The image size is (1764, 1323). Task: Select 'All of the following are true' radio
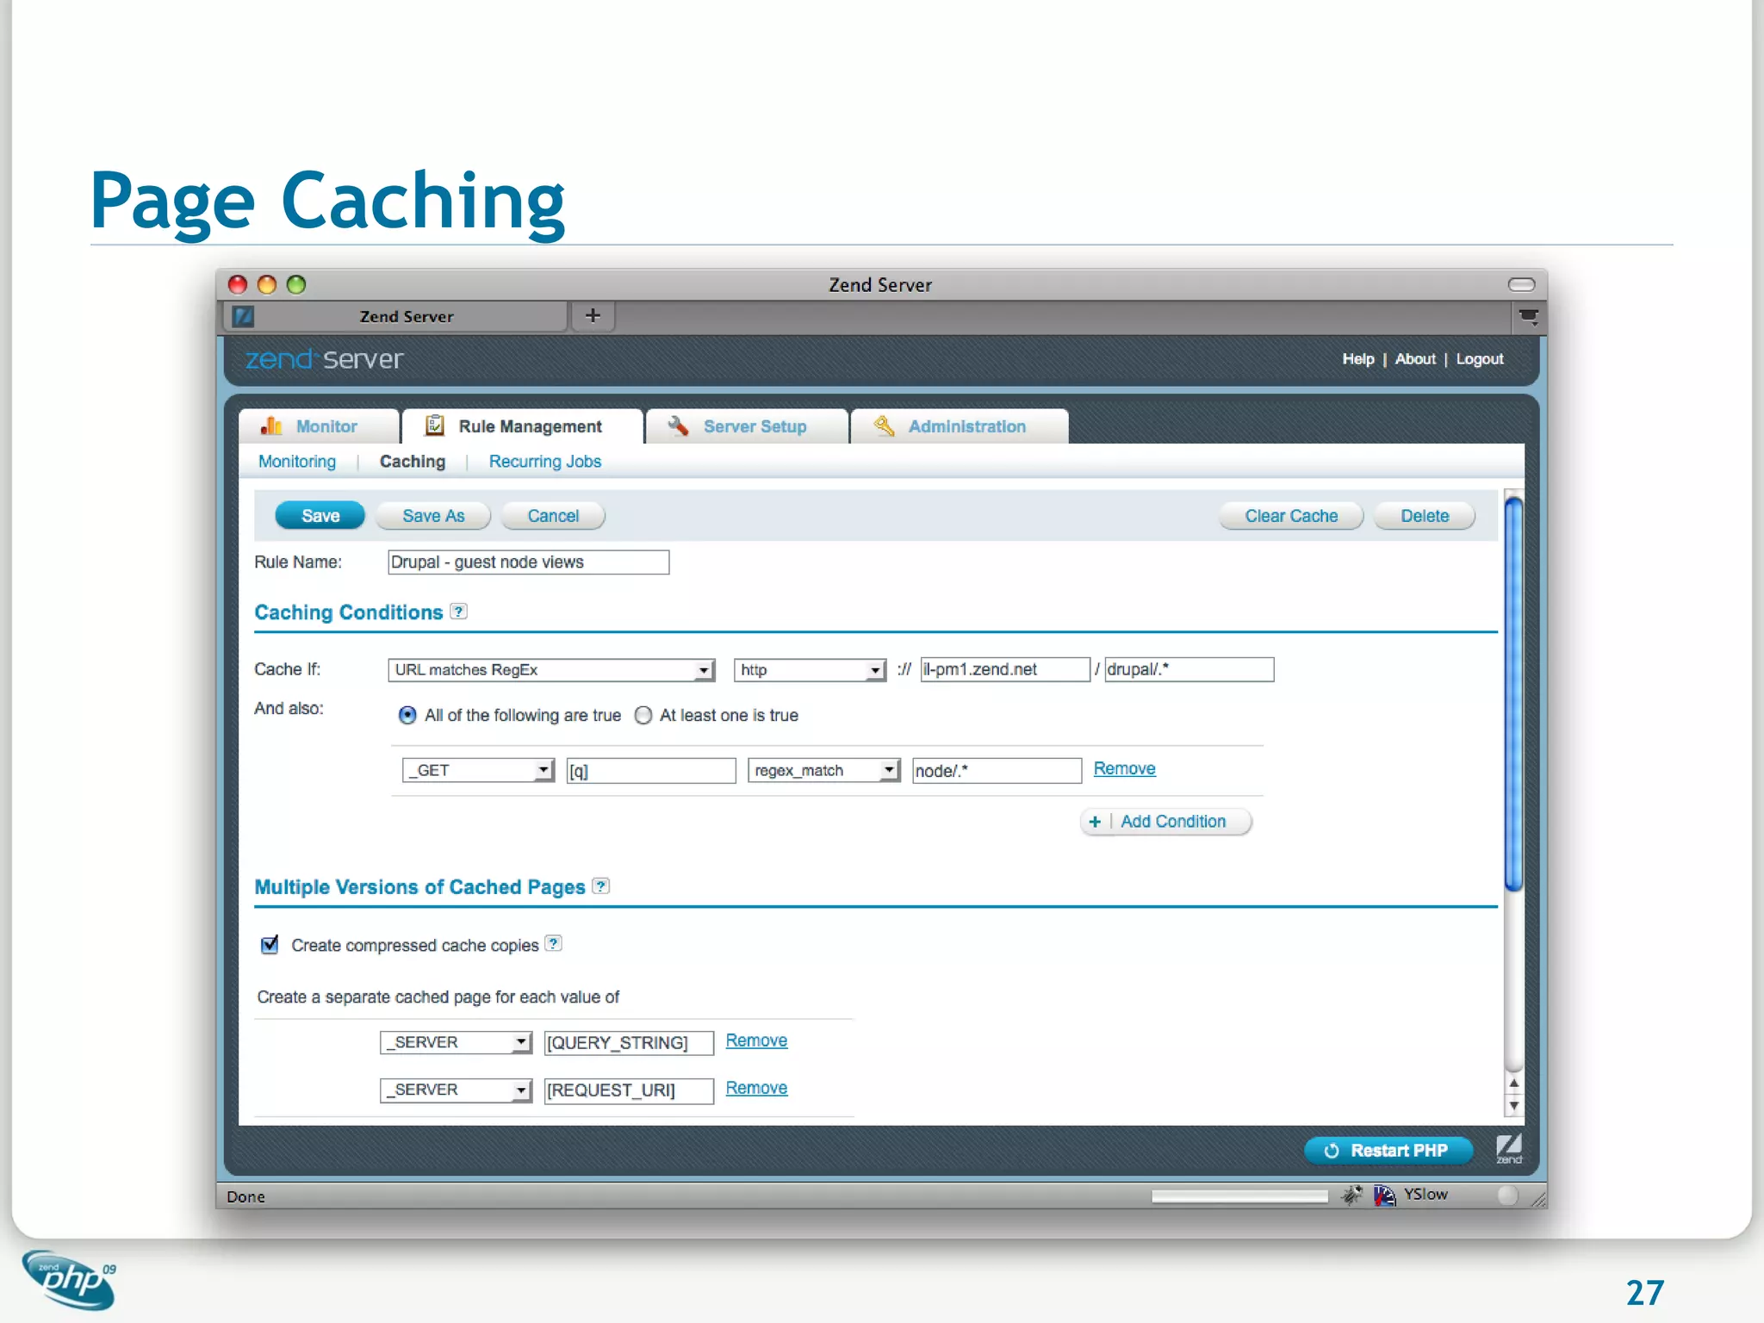pos(407,716)
